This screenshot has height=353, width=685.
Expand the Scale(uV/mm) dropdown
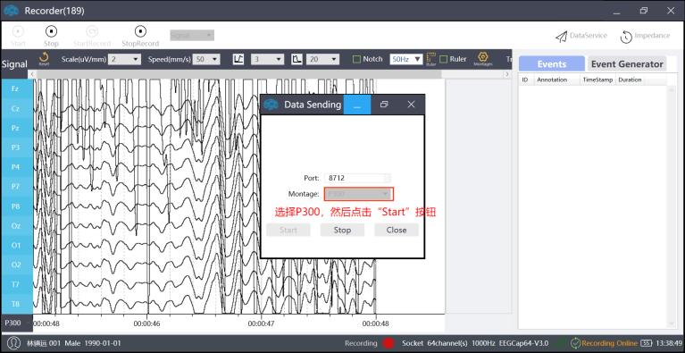124,59
